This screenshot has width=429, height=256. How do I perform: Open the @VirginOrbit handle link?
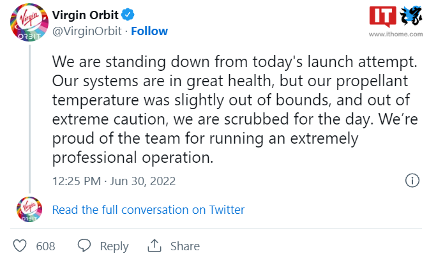coord(87,31)
